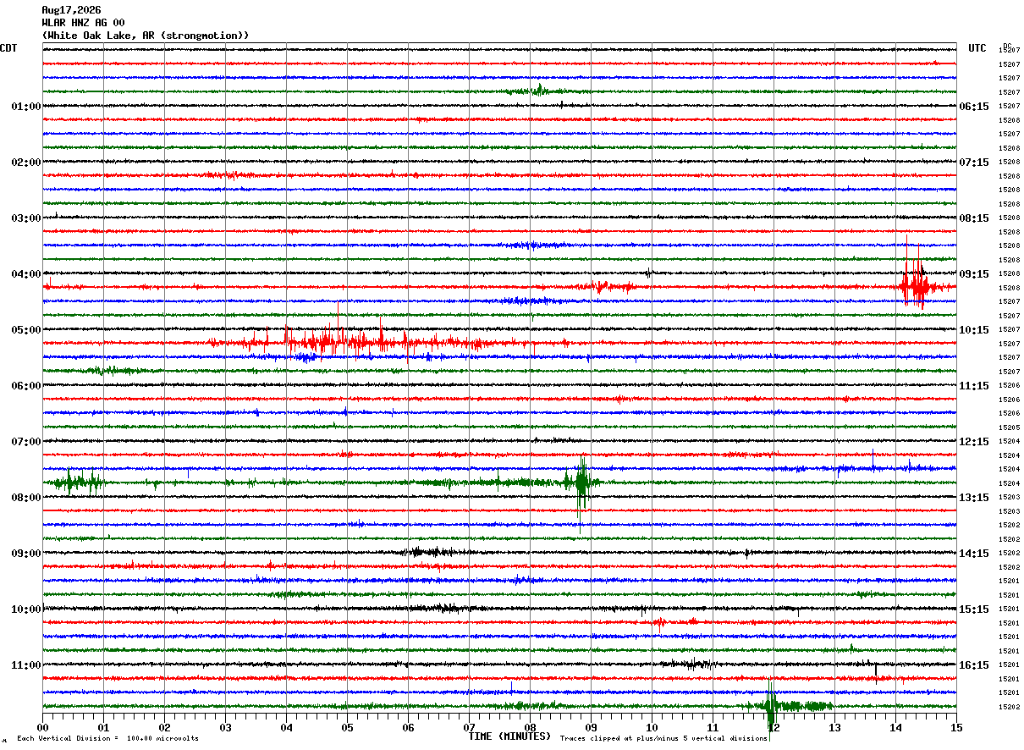Click the 16:15 UTC time label

click(x=974, y=665)
